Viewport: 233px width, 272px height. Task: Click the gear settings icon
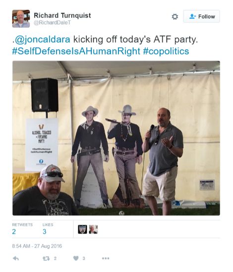pos(175,17)
